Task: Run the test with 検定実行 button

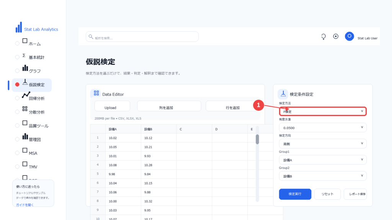Action: pyautogui.click(x=295, y=194)
